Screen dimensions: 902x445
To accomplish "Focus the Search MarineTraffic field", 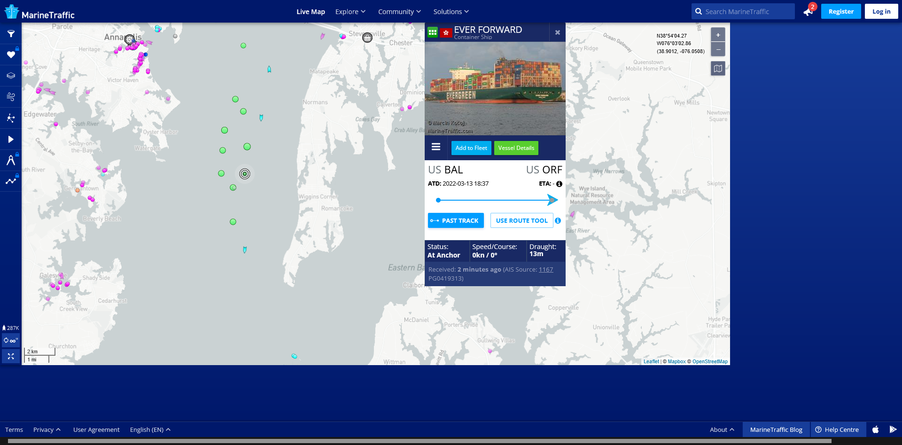I will pyautogui.click(x=743, y=12).
